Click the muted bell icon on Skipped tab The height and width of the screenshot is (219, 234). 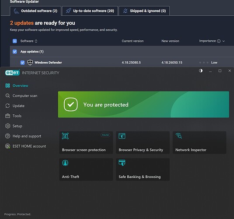coord(125,11)
